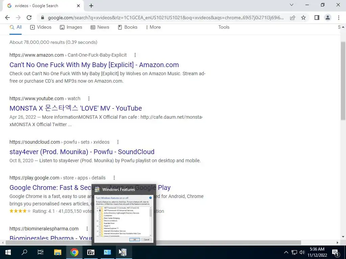Open Chrome's three-dot menu
This screenshot has height=259, width=346.
(x=339, y=18)
